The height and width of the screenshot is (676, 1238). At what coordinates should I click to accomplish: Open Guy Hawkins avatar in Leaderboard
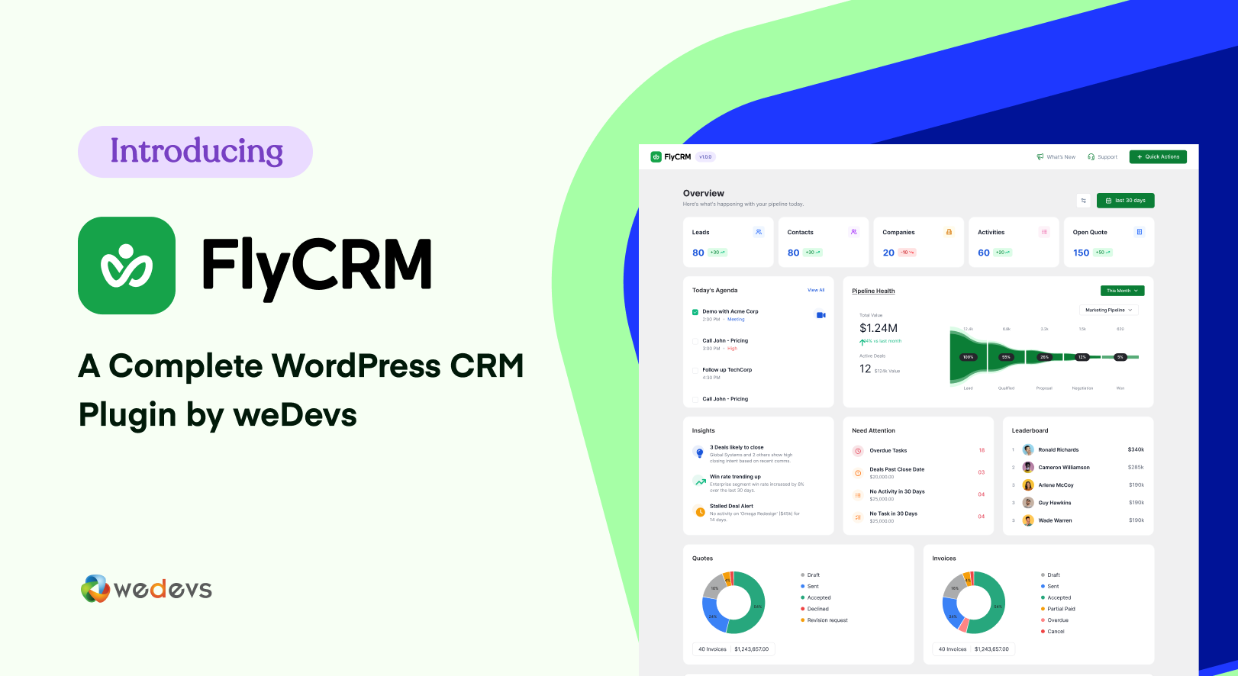pos(1028,503)
